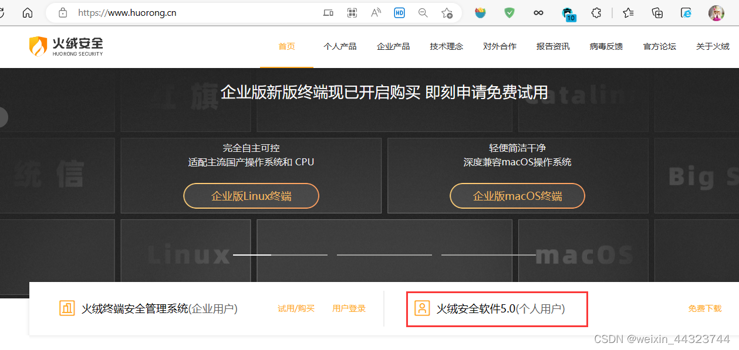The image size is (739, 350).
Task: Click the 试用/购买 link
Action: tap(296, 308)
